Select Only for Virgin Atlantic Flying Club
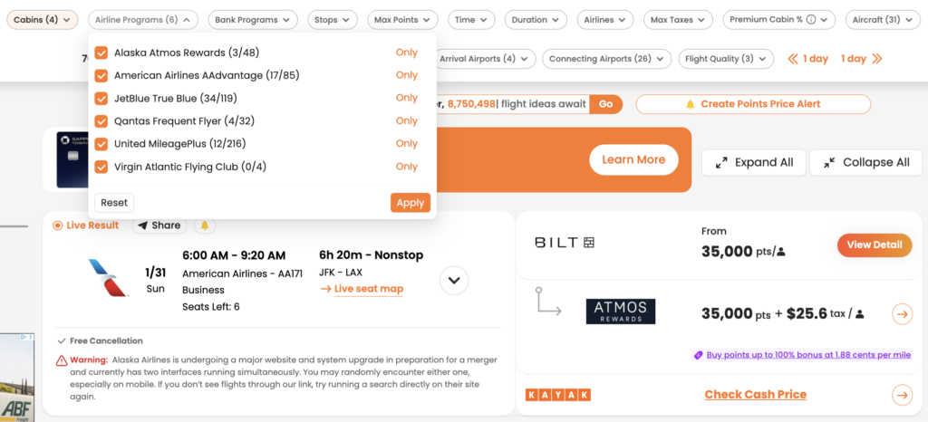The image size is (928, 422). click(407, 167)
